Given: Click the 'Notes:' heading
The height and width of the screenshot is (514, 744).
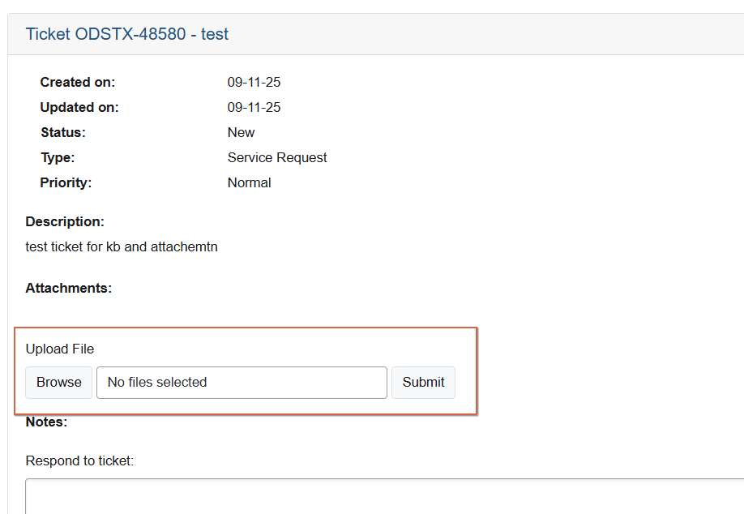Looking at the screenshot, I should (46, 422).
